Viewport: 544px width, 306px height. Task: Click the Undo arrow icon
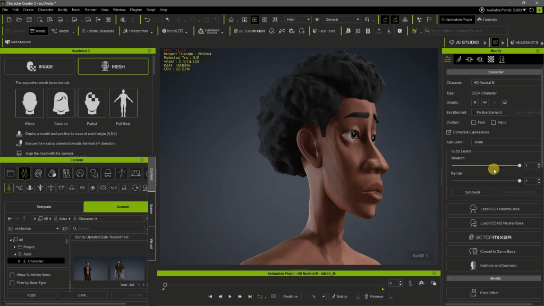point(147,20)
